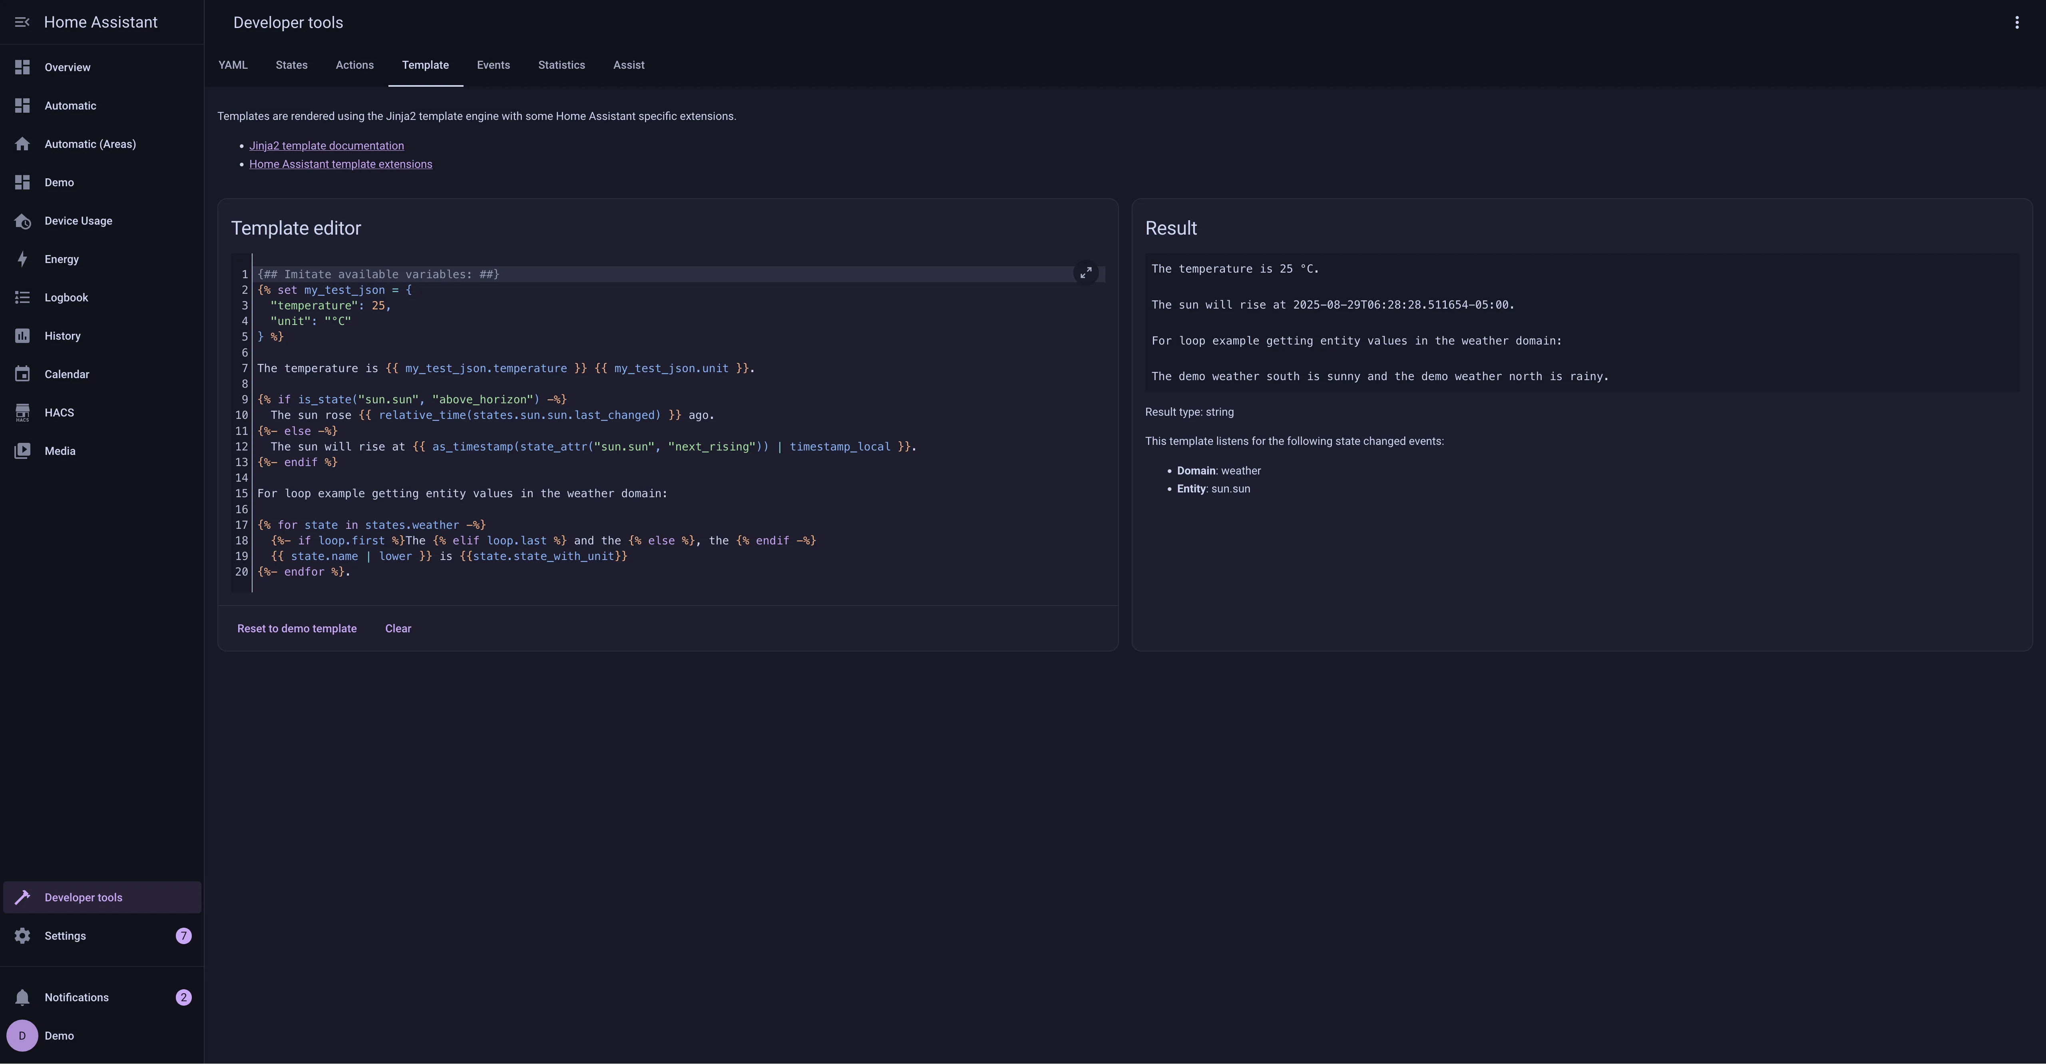
Task: Click the Notifications badge showing 2
Action: coord(183,997)
